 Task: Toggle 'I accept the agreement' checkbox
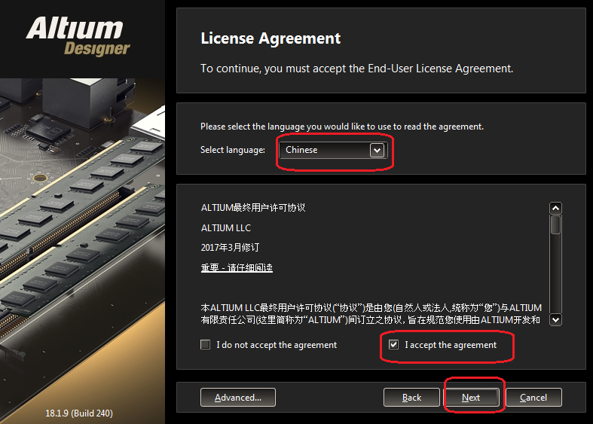point(393,345)
